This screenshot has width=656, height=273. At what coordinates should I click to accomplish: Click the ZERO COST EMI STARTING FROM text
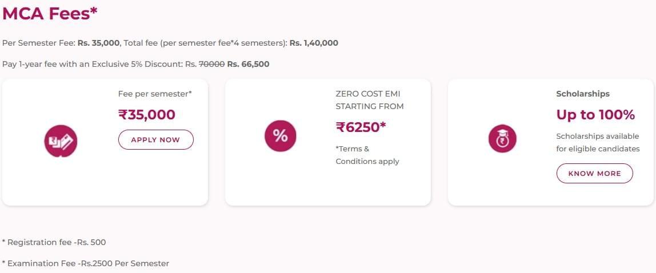369,100
